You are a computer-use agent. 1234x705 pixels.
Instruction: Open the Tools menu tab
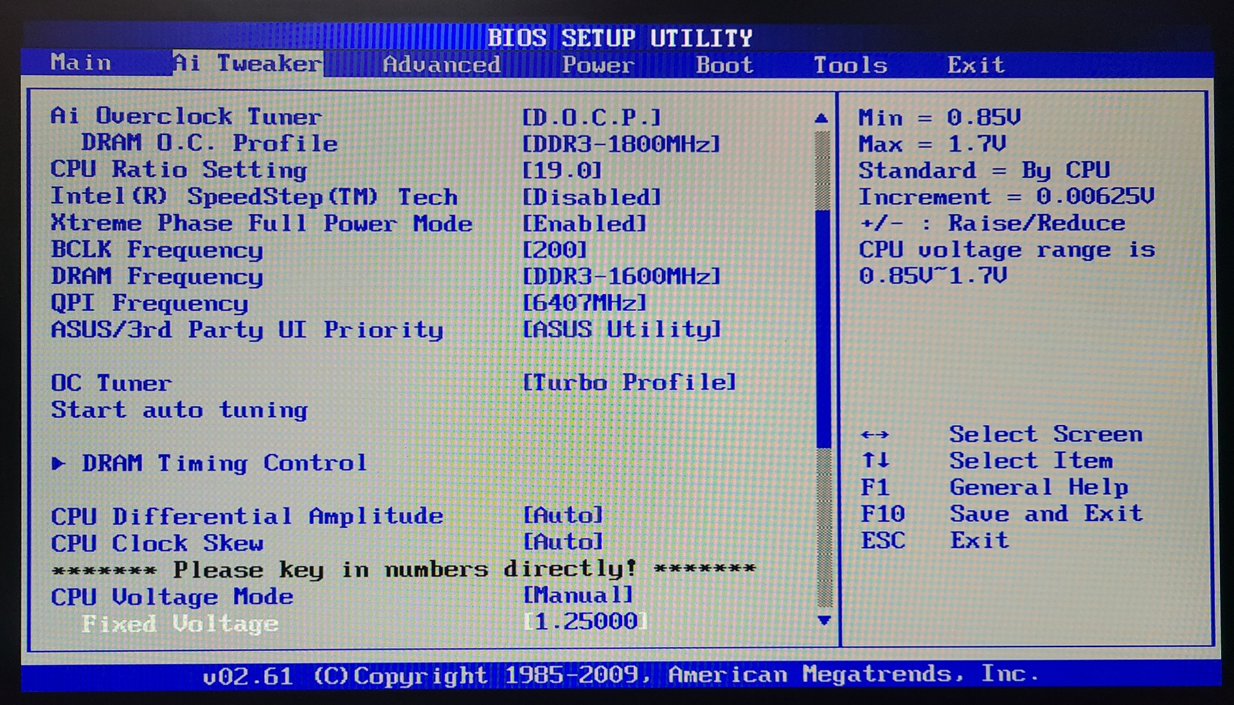pos(850,65)
